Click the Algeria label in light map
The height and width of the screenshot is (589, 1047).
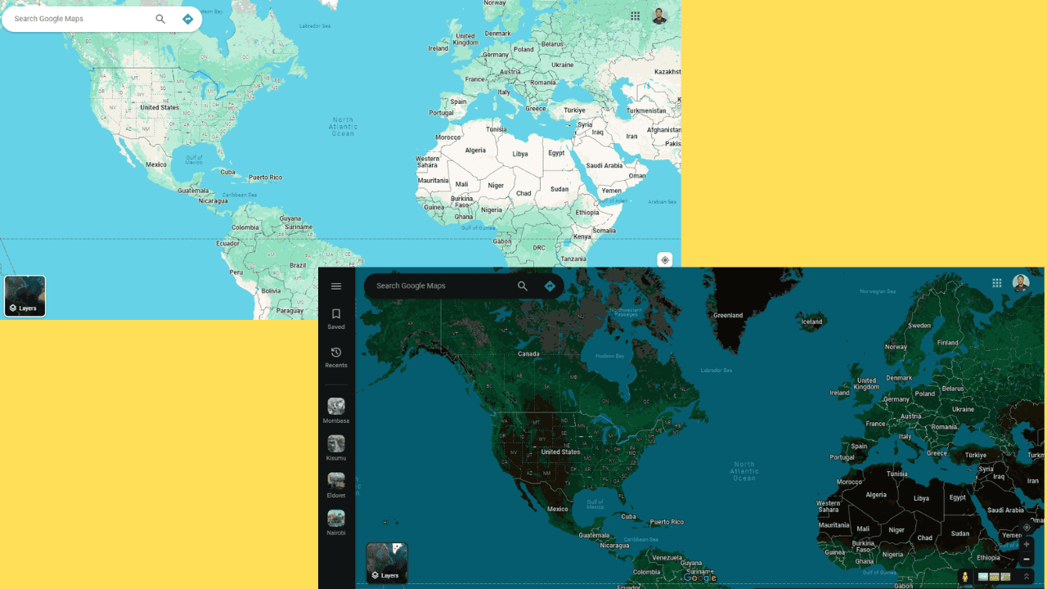pyautogui.click(x=475, y=151)
